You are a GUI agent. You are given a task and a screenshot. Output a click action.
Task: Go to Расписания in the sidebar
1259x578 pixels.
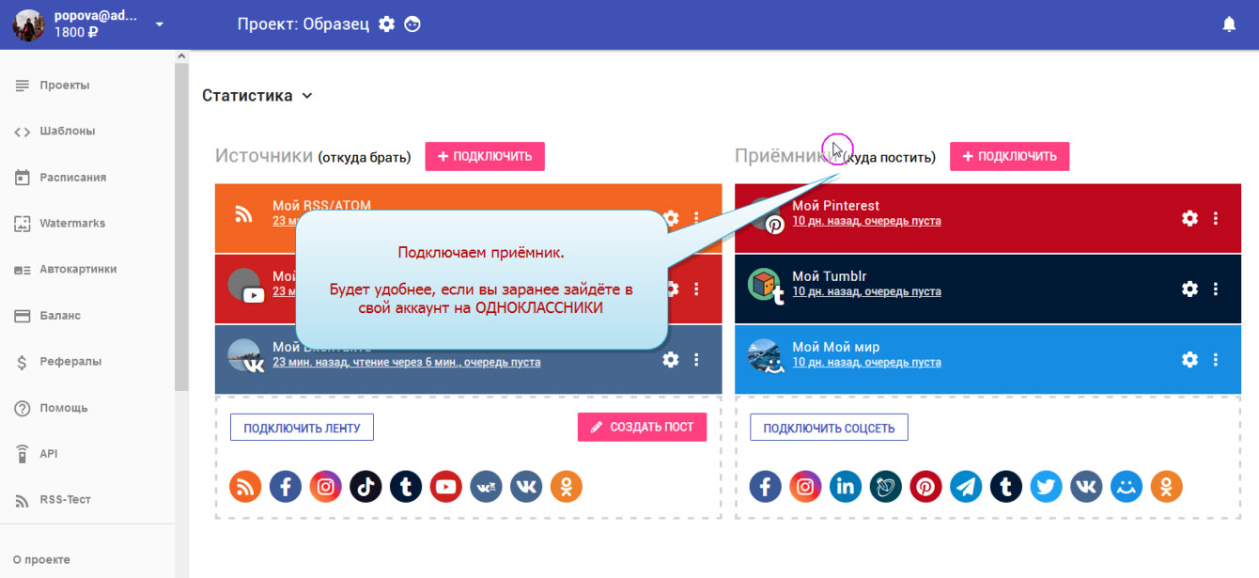pos(72,178)
